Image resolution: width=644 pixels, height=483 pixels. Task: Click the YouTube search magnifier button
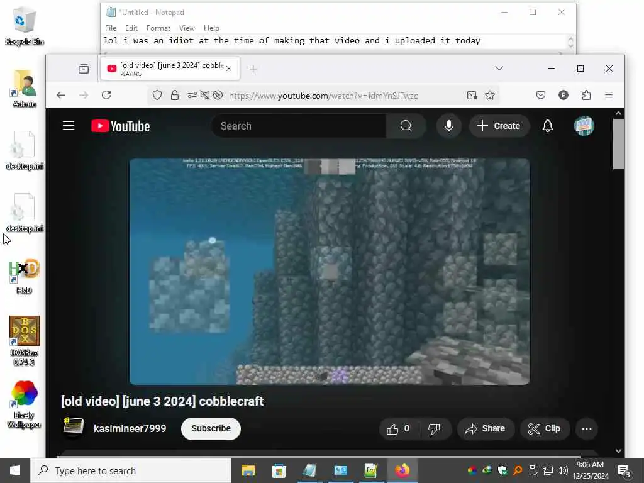click(406, 126)
